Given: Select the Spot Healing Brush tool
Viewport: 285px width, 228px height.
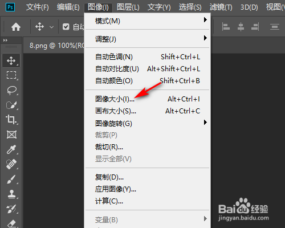Looking at the screenshot, I should coord(11,164).
